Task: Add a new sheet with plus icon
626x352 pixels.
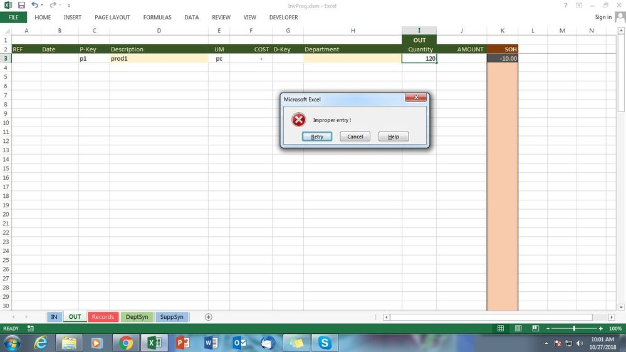Action: pos(209,317)
